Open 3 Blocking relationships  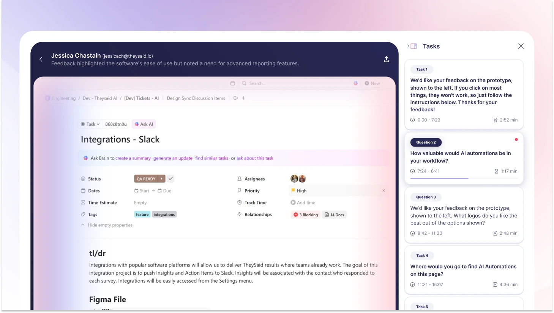[305, 215]
